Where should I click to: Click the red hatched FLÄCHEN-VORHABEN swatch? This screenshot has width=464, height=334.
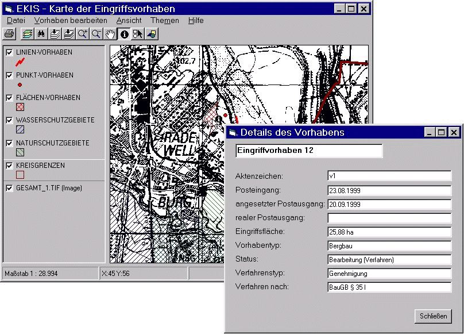(x=20, y=107)
